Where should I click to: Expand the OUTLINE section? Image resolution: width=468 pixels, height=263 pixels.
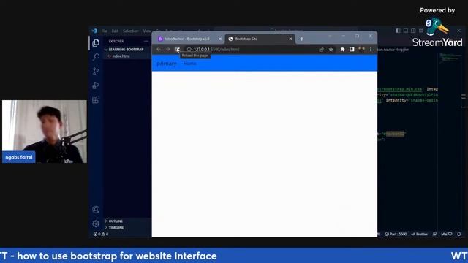click(116, 221)
